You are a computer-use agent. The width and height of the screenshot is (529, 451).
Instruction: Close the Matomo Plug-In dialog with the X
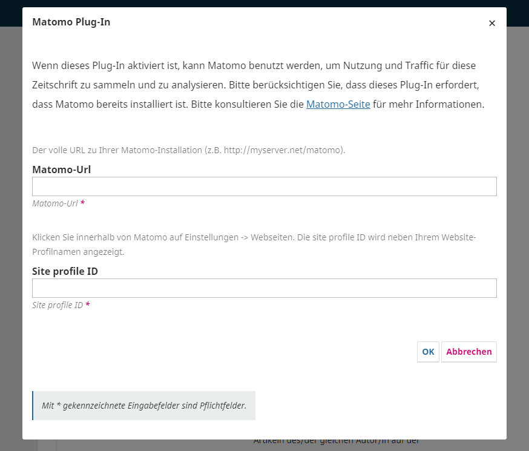tap(491, 23)
